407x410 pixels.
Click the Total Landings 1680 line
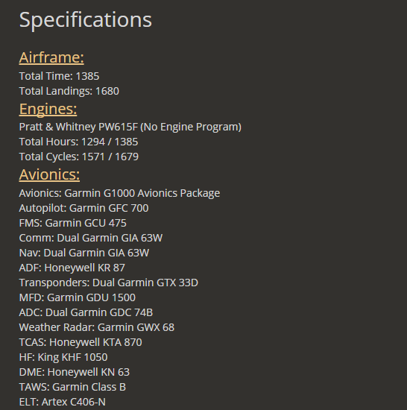click(69, 91)
